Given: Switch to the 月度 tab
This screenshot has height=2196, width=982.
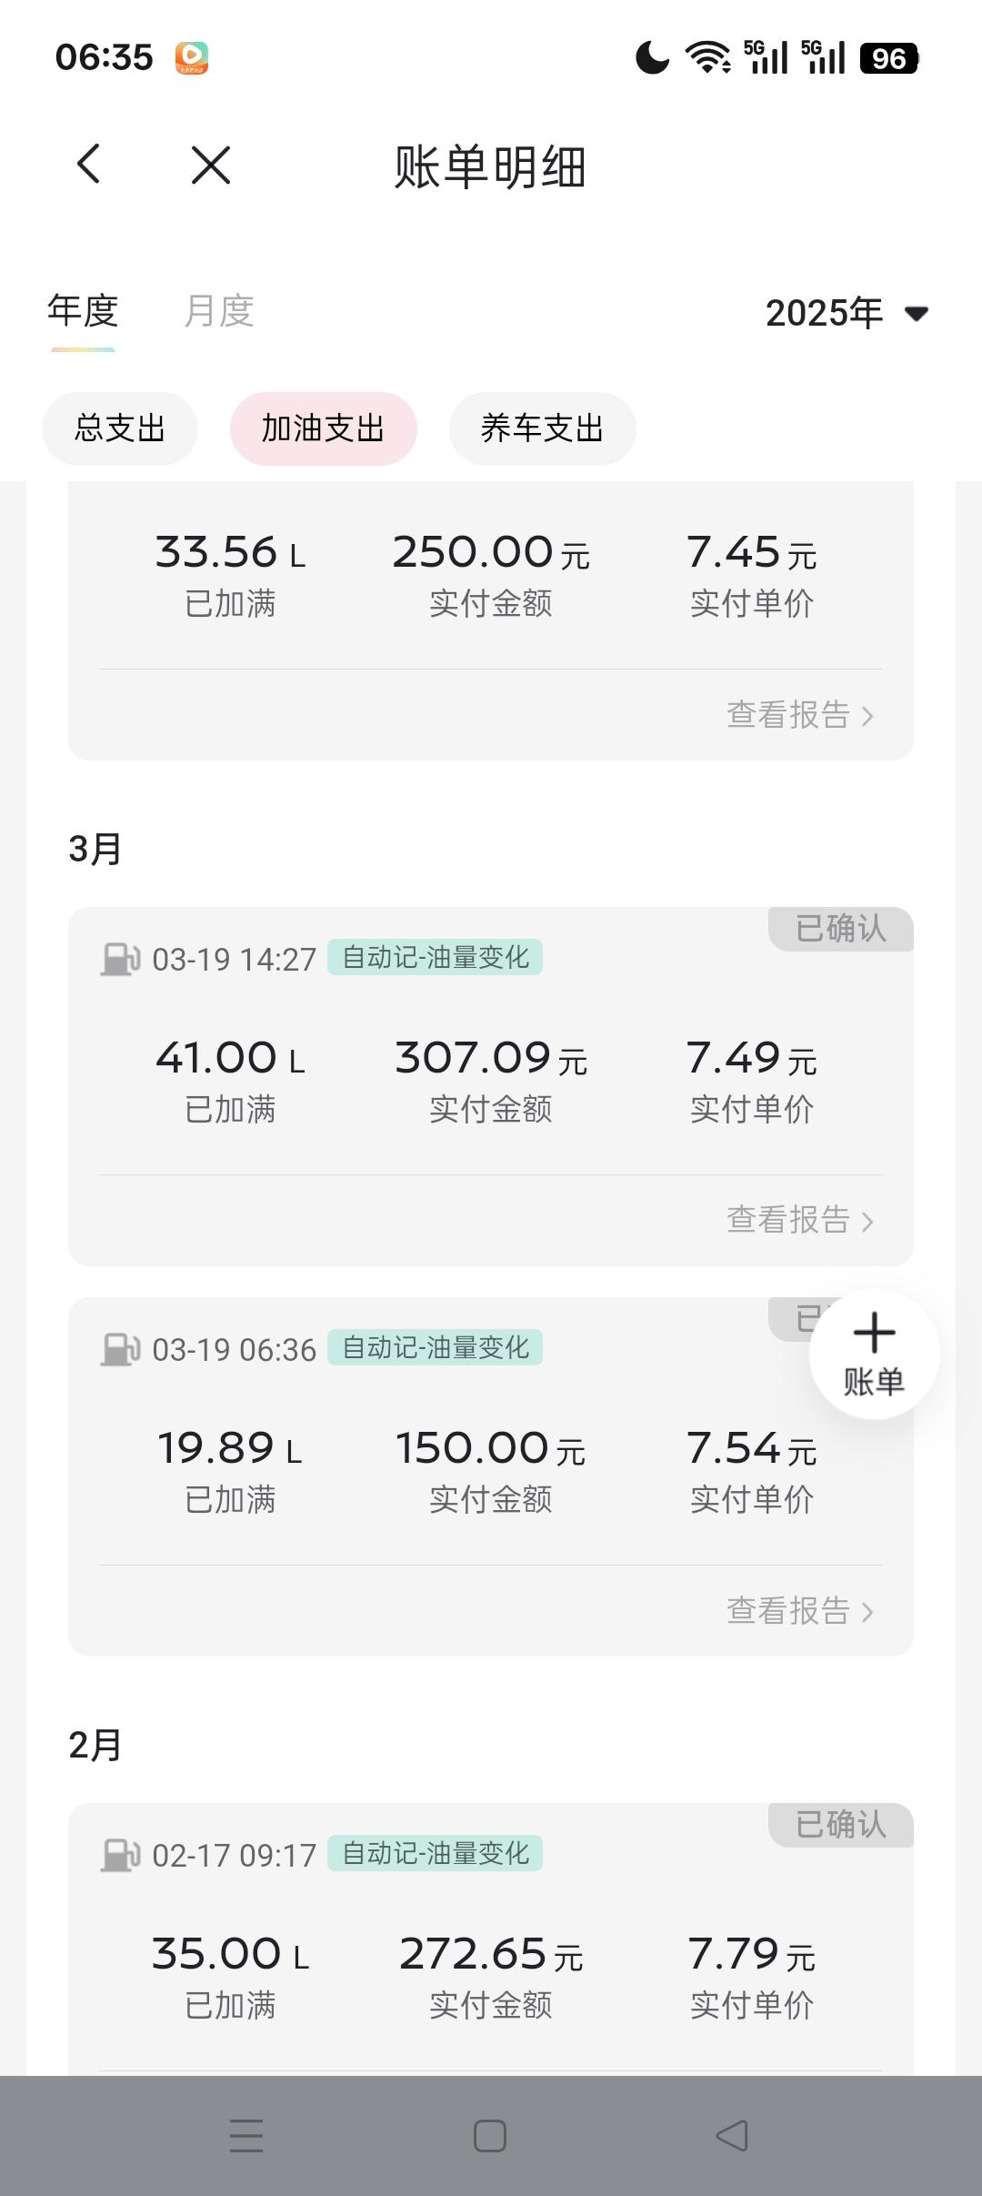Looking at the screenshot, I should [219, 311].
